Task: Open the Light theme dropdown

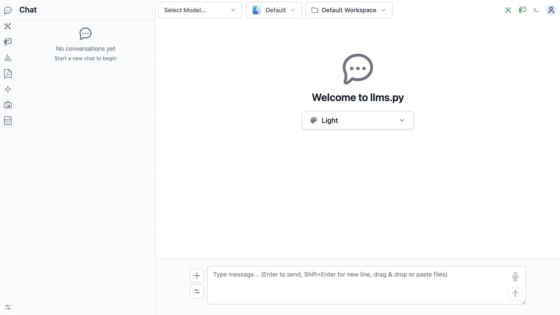Action: click(x=358, y=120)
